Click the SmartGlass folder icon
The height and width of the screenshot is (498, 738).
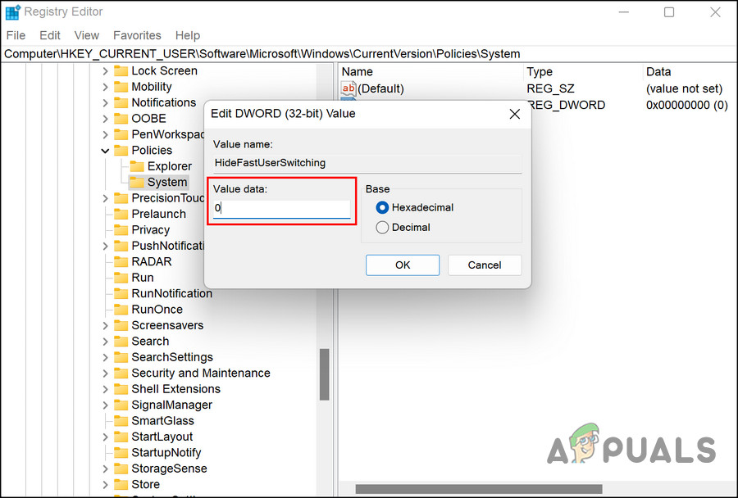point(121,420)
